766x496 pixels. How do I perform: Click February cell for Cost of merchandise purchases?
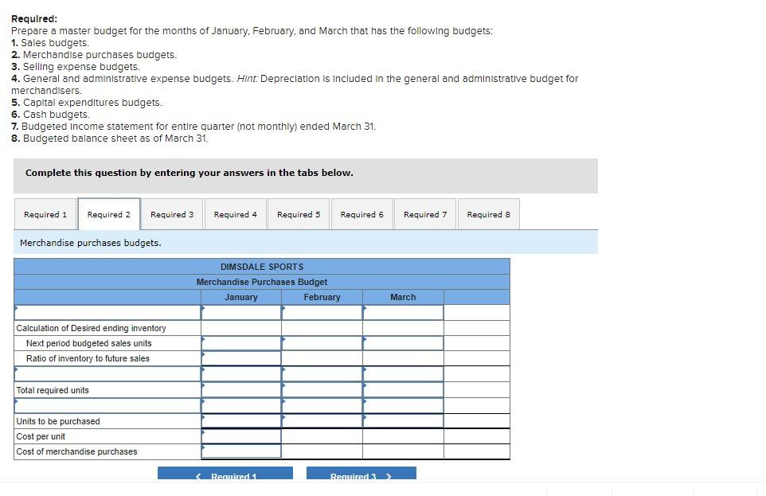coord(322,451)
